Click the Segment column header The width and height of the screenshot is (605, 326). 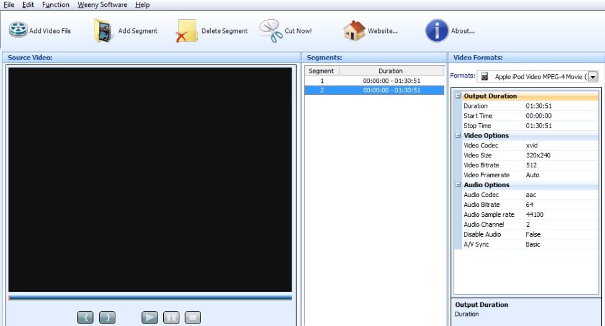coord(321,71)
